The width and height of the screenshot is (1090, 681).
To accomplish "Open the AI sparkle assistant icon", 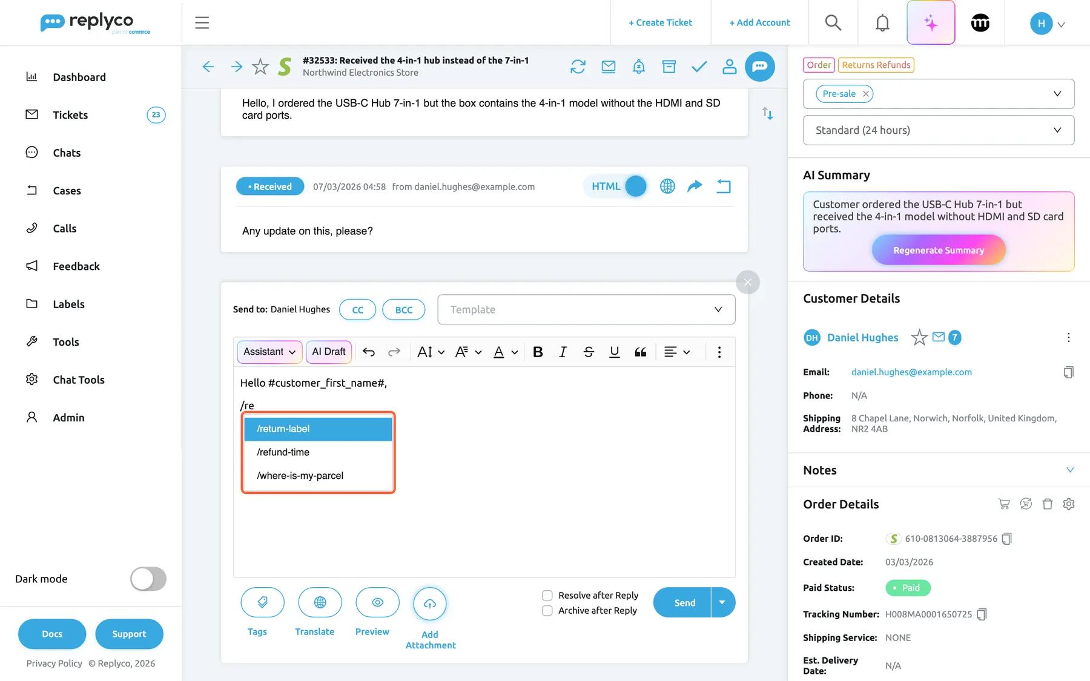I will tap(931, 22).
